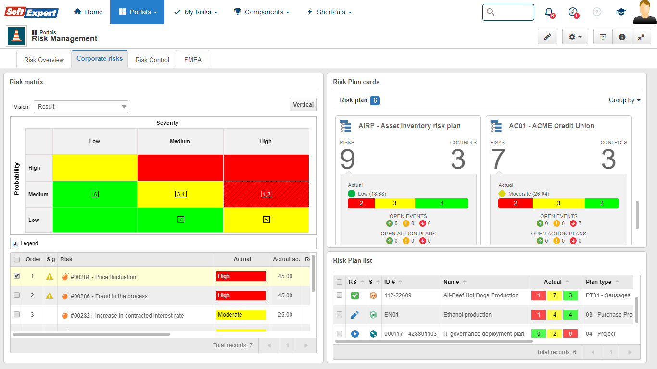
Task: Open the My tasks dropdown menu
Action: (x=195, y=12)
